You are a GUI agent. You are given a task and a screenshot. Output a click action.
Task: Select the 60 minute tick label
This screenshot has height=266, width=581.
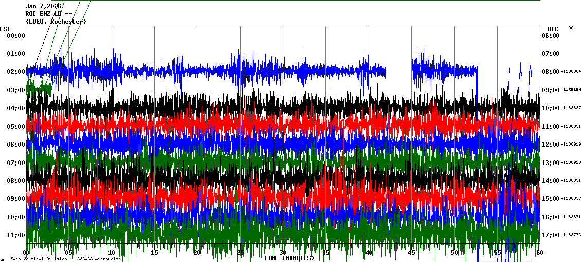[x=539, y=253]
